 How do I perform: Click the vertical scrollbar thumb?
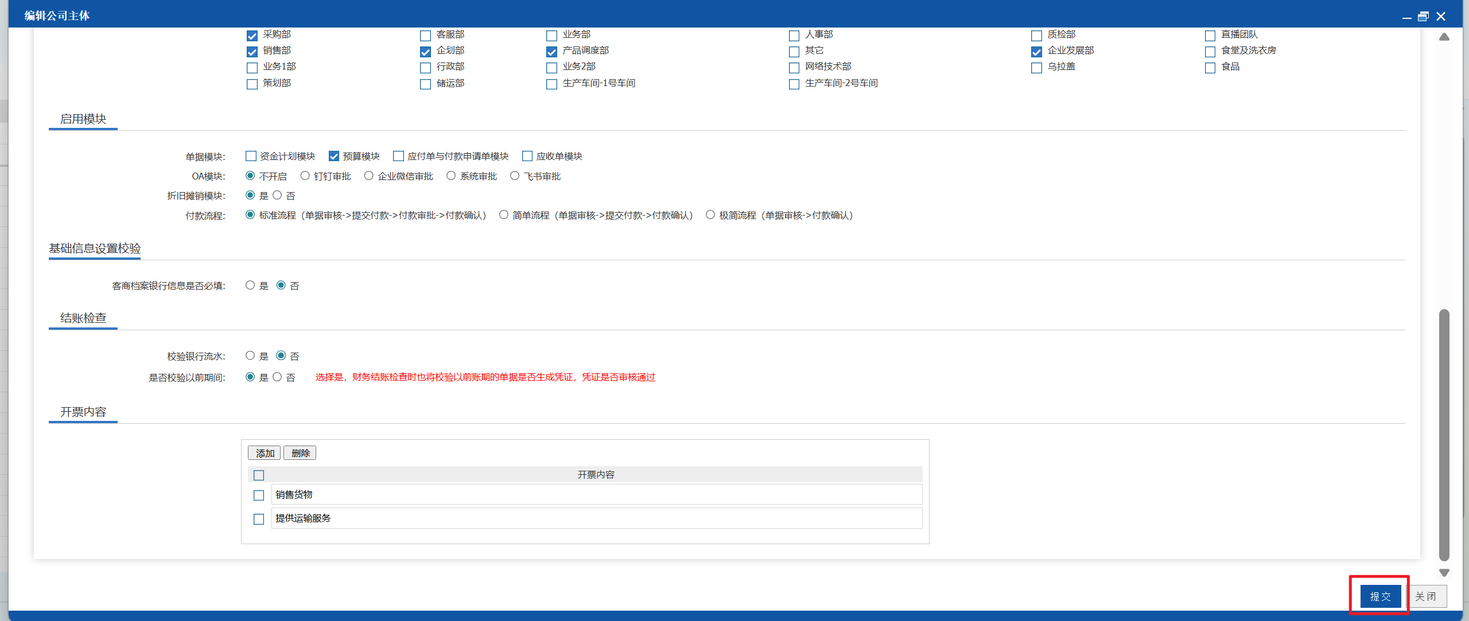coord(1444,435)
